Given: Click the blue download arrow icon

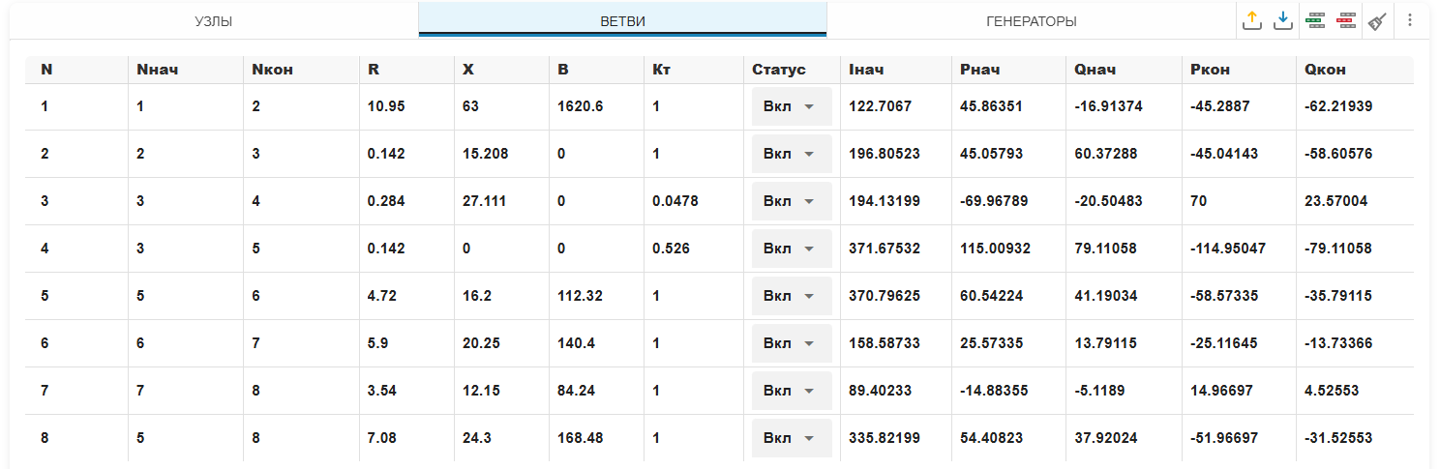Looking at the screenshot, I should pos(1283,20).
